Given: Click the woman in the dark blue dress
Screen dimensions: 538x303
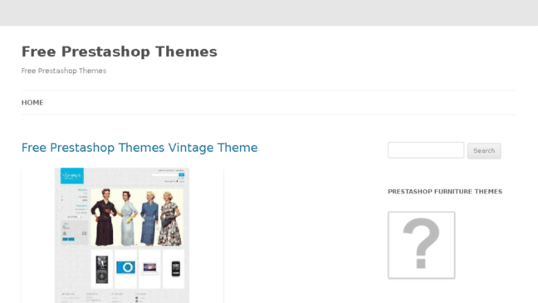Looking at the screenshot, I should click(149, 218).
